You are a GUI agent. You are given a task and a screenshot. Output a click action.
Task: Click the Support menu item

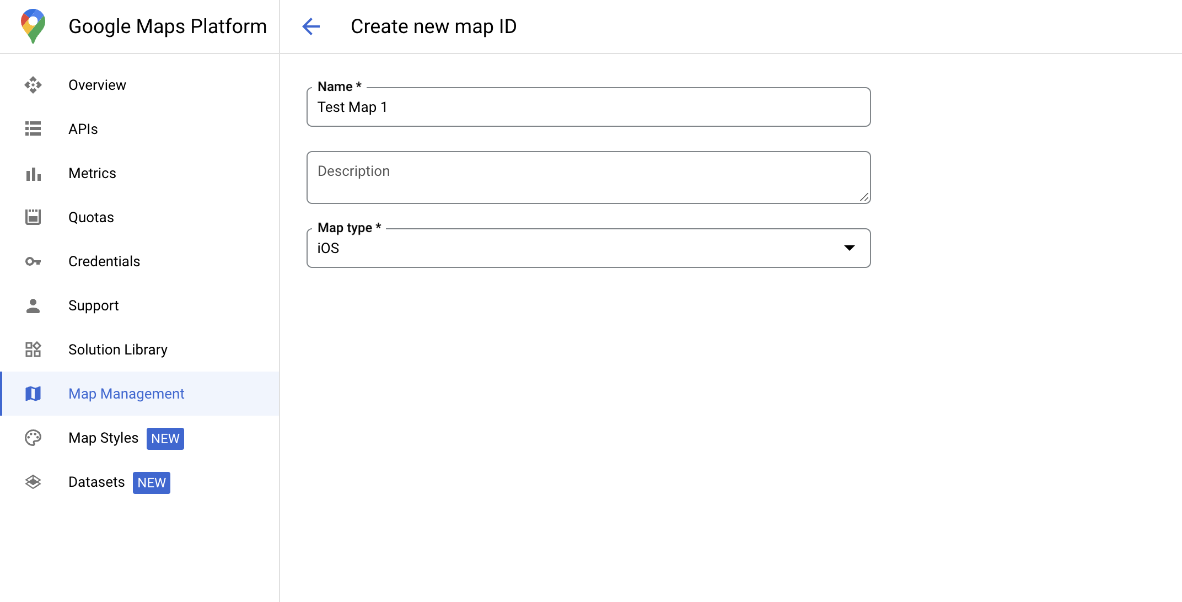[93, 305]
